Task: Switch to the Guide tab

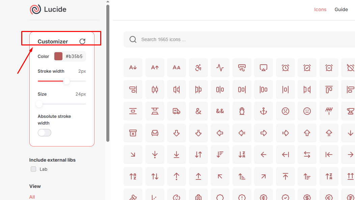Action: pyautogui.click(x=341, y=9)
